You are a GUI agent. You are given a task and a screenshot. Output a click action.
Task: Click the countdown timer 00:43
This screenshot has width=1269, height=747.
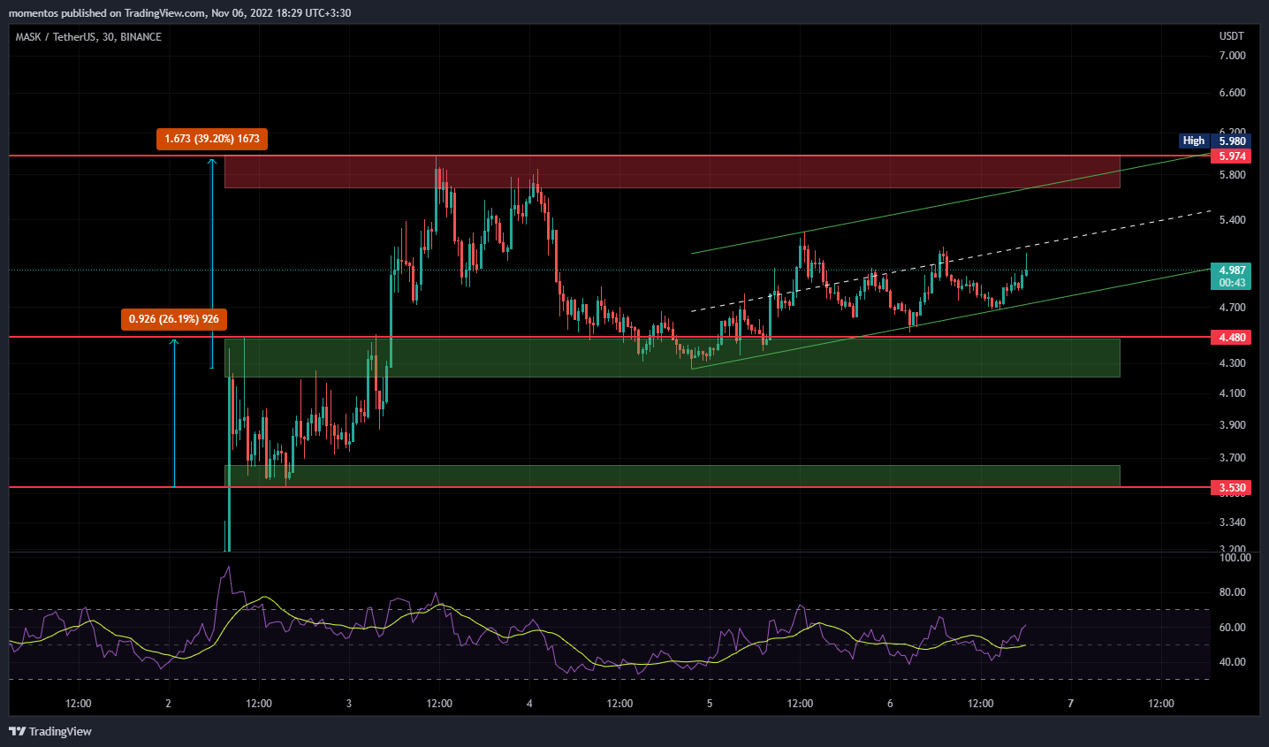point(1232,283)
